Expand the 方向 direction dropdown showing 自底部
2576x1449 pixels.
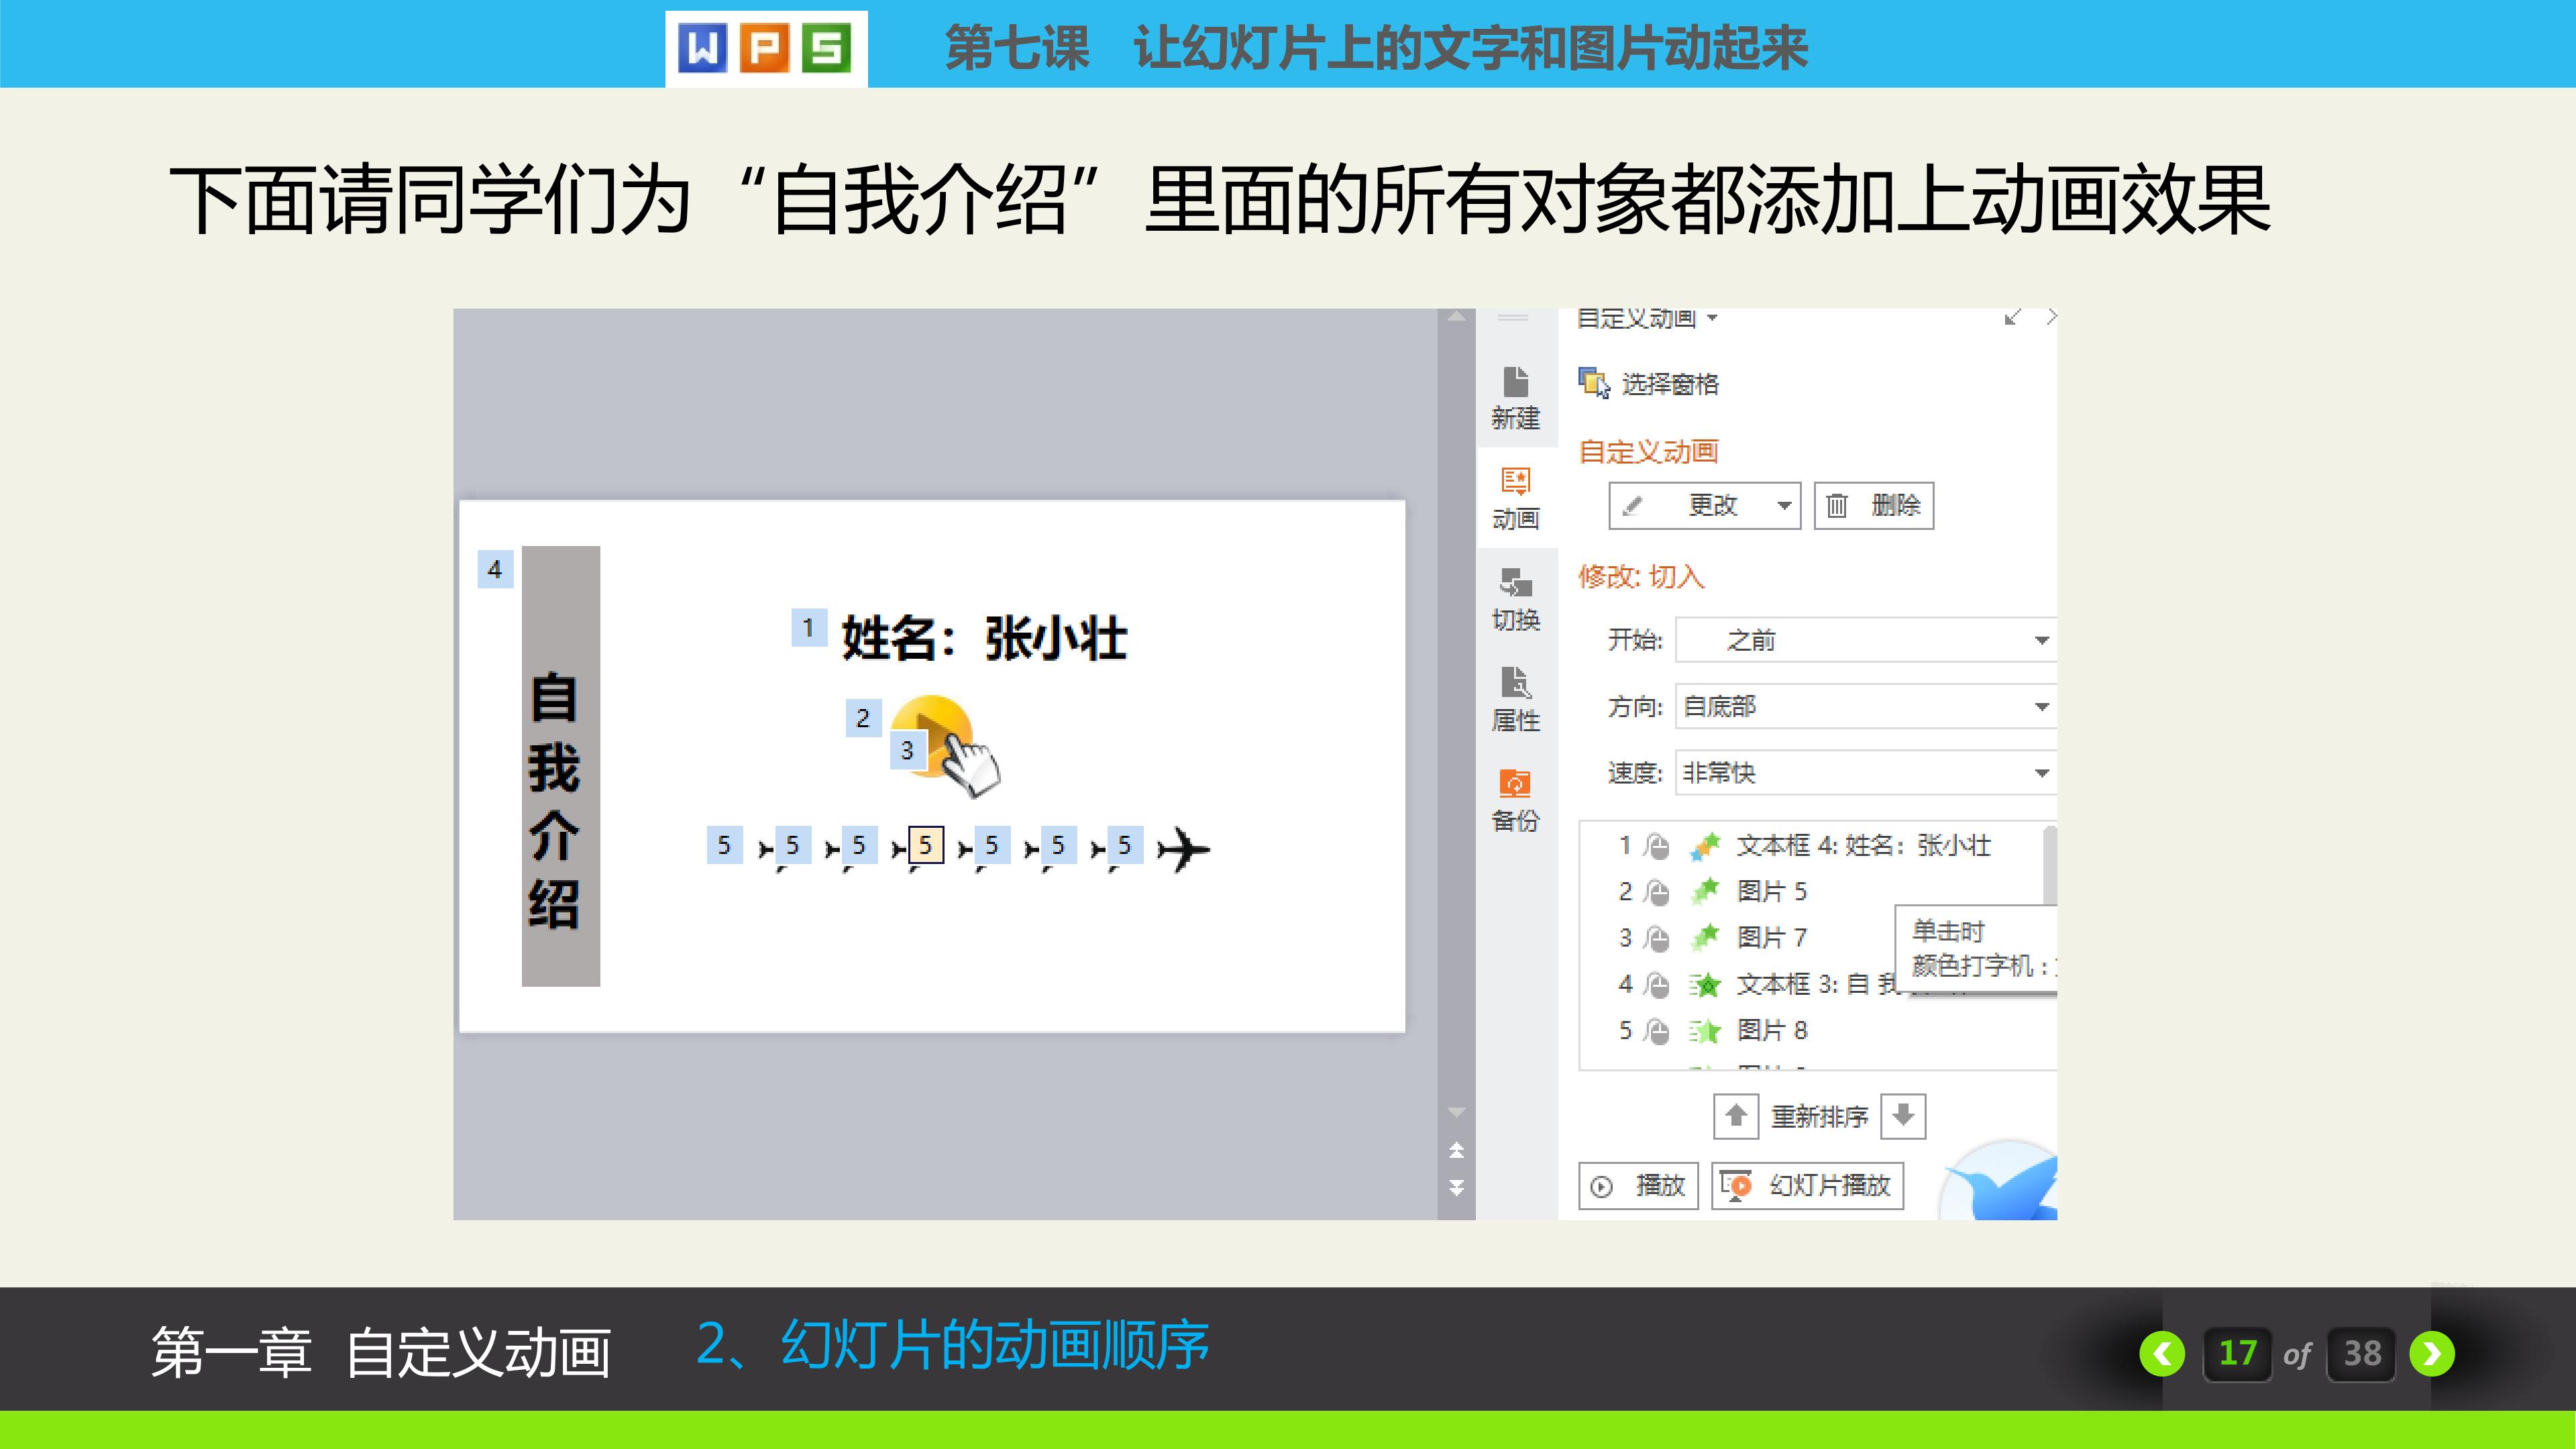2041,707
